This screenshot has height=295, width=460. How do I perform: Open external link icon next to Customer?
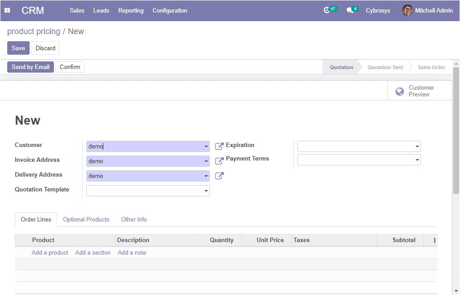click(219, 146)
